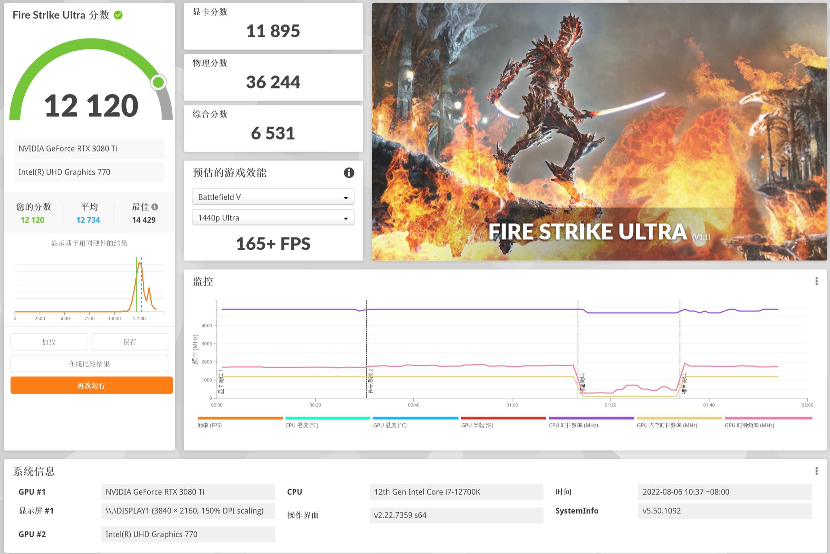The width and height of the screenshot is (830, 554).
Task: Click the 显卡测试 2 marker in chart
Action: (371, 381)
